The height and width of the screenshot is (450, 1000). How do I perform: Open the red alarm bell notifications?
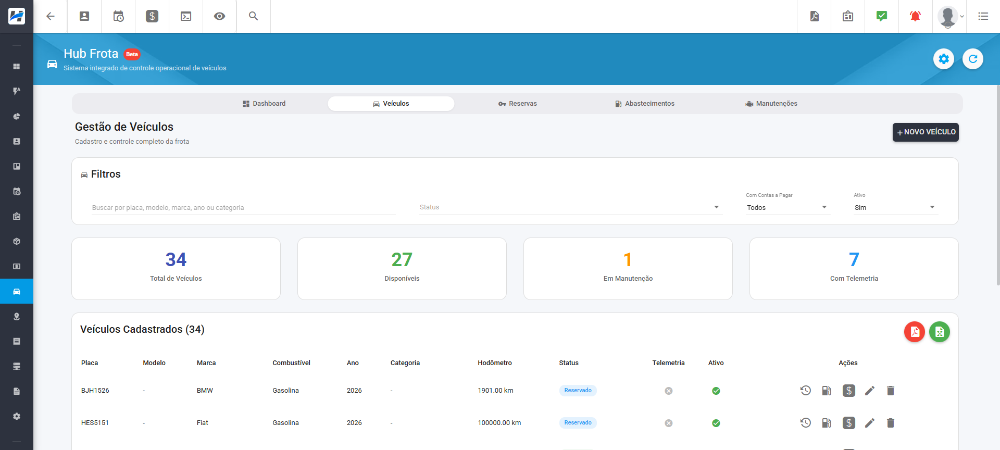coord(915,16)
